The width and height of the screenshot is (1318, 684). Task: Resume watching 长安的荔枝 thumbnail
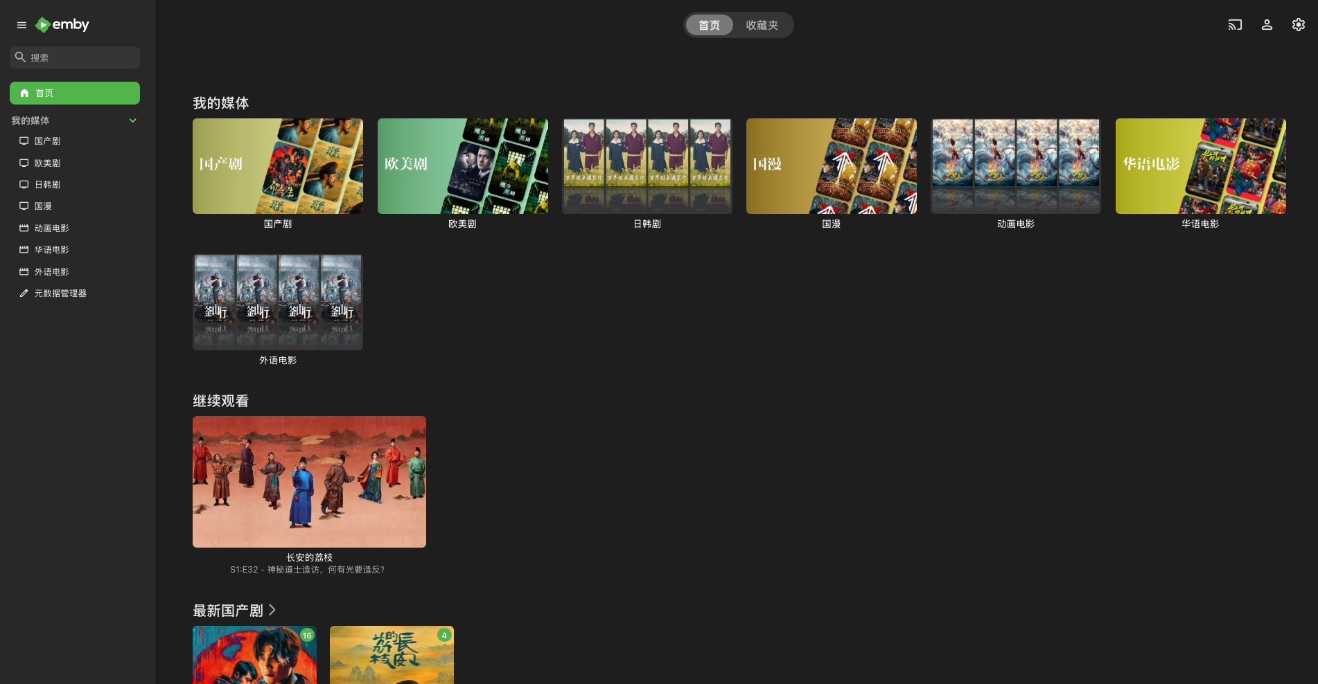coord(309,482)
